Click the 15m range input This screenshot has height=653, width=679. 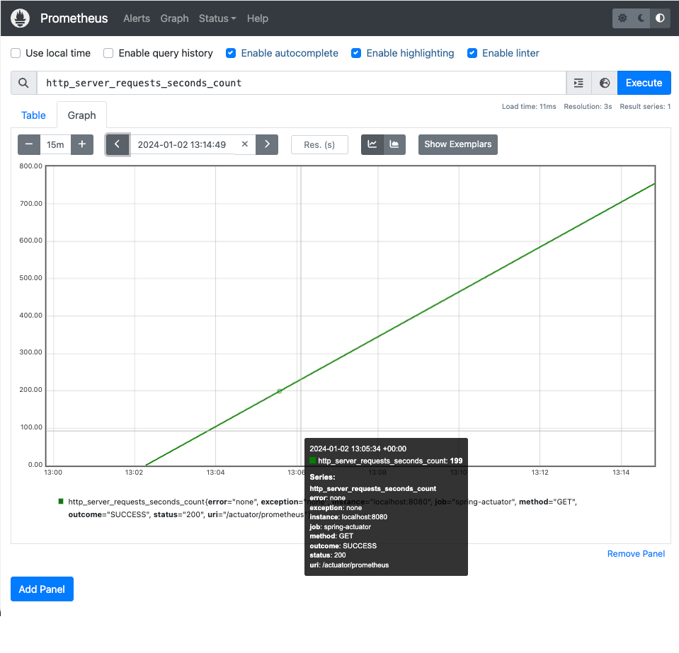55,144
